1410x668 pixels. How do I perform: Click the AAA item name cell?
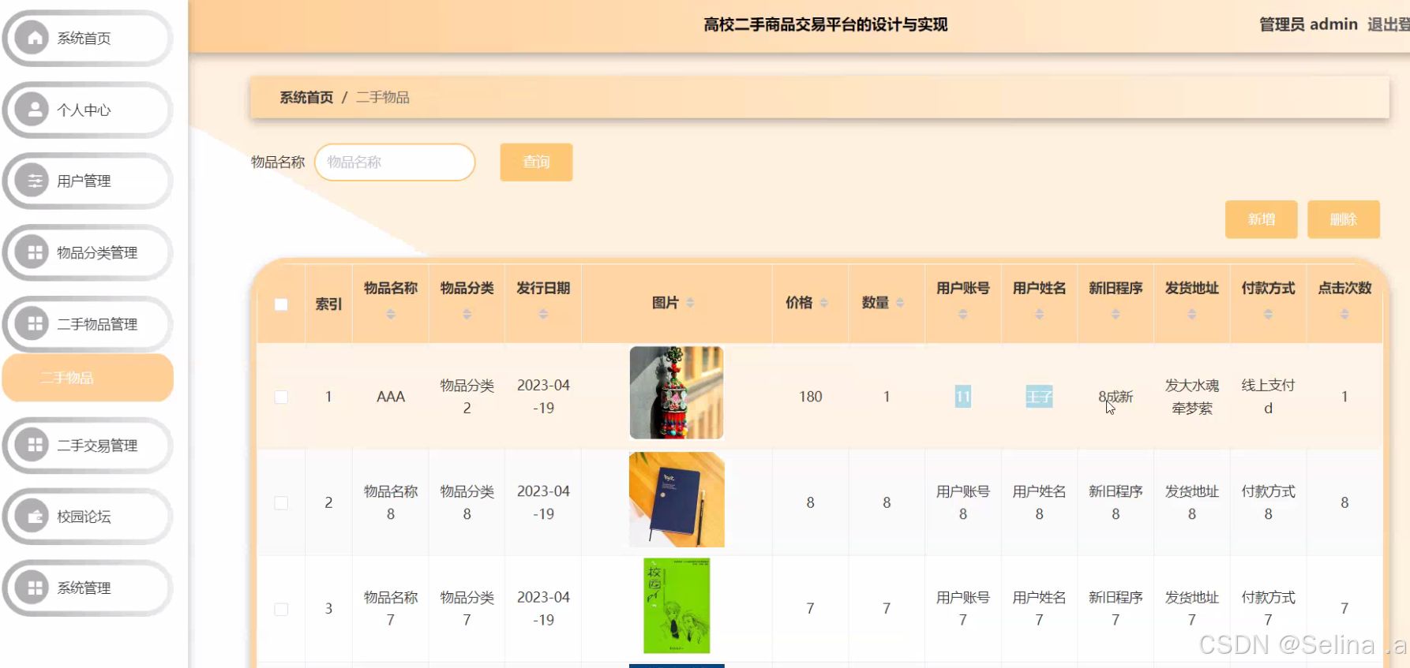[391, 397]
